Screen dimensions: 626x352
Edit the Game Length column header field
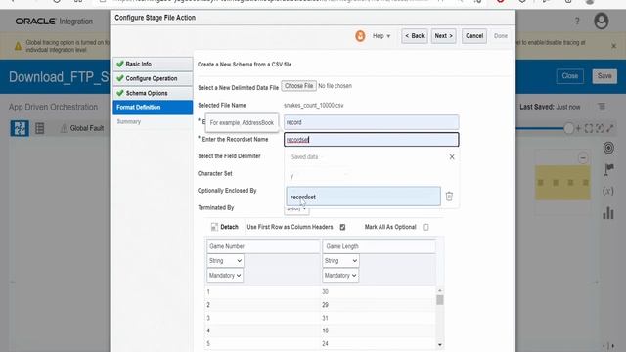tap(379, 246)
